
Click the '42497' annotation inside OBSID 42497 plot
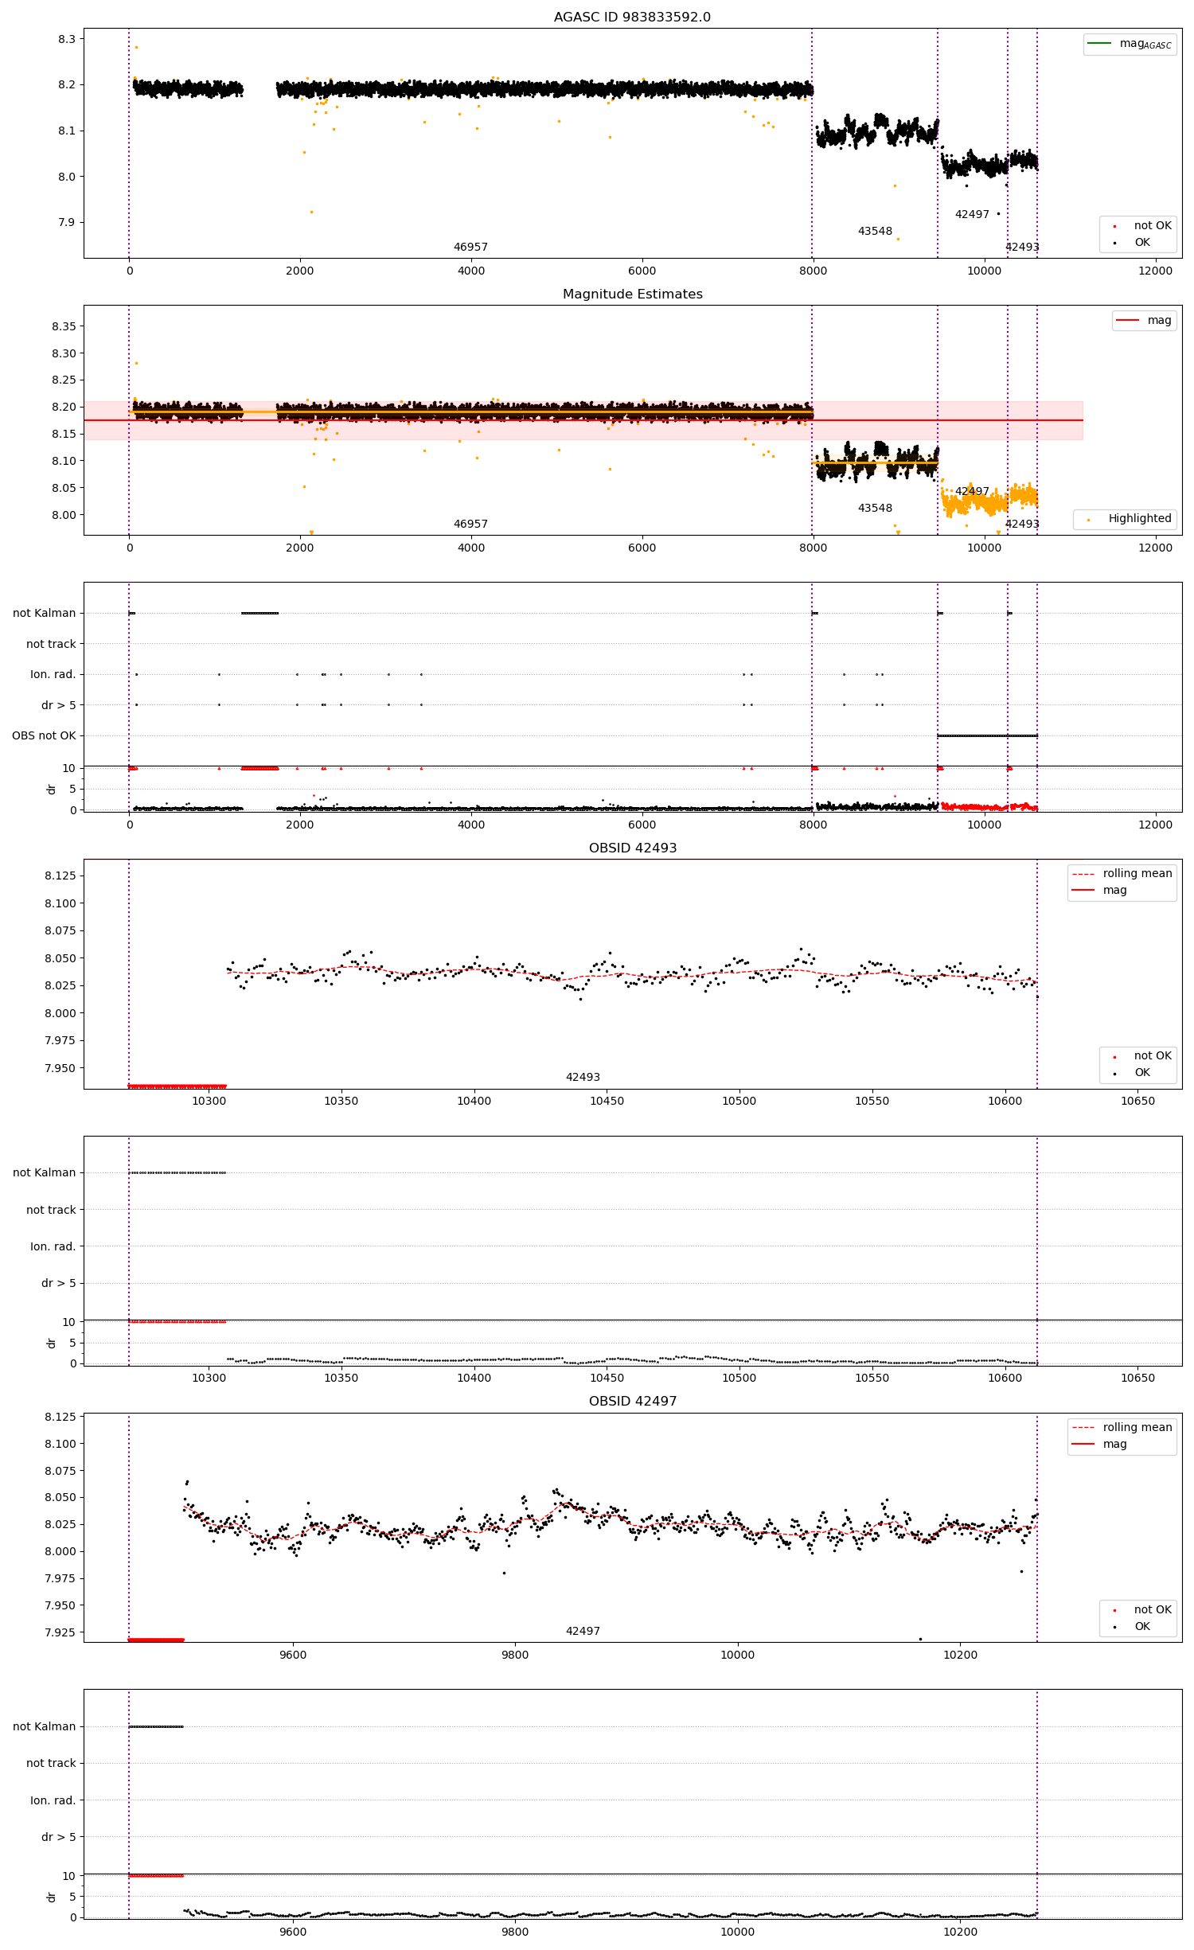coord(583,1631)
